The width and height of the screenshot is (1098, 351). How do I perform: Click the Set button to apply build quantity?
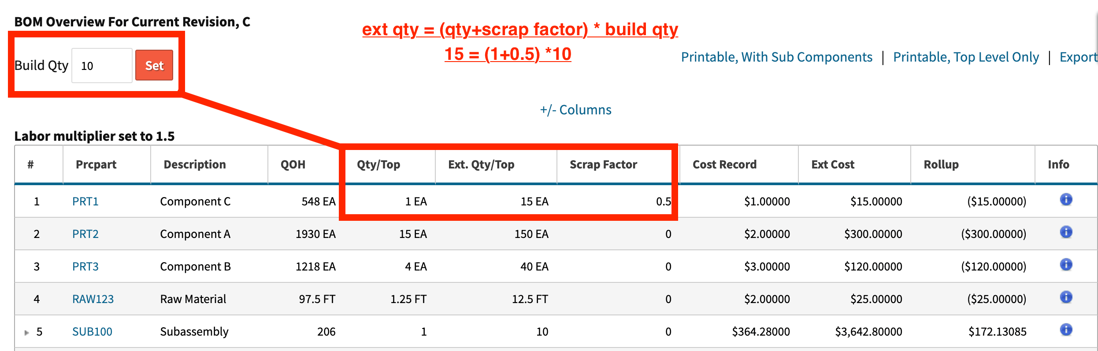[x=154, y=65]
